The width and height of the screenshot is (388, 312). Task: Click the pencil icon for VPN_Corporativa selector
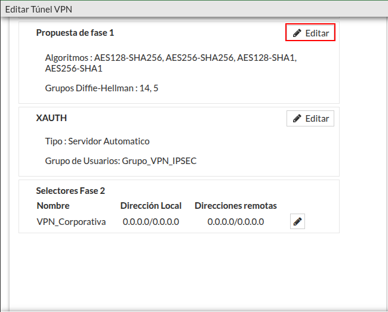click(298, 222)
